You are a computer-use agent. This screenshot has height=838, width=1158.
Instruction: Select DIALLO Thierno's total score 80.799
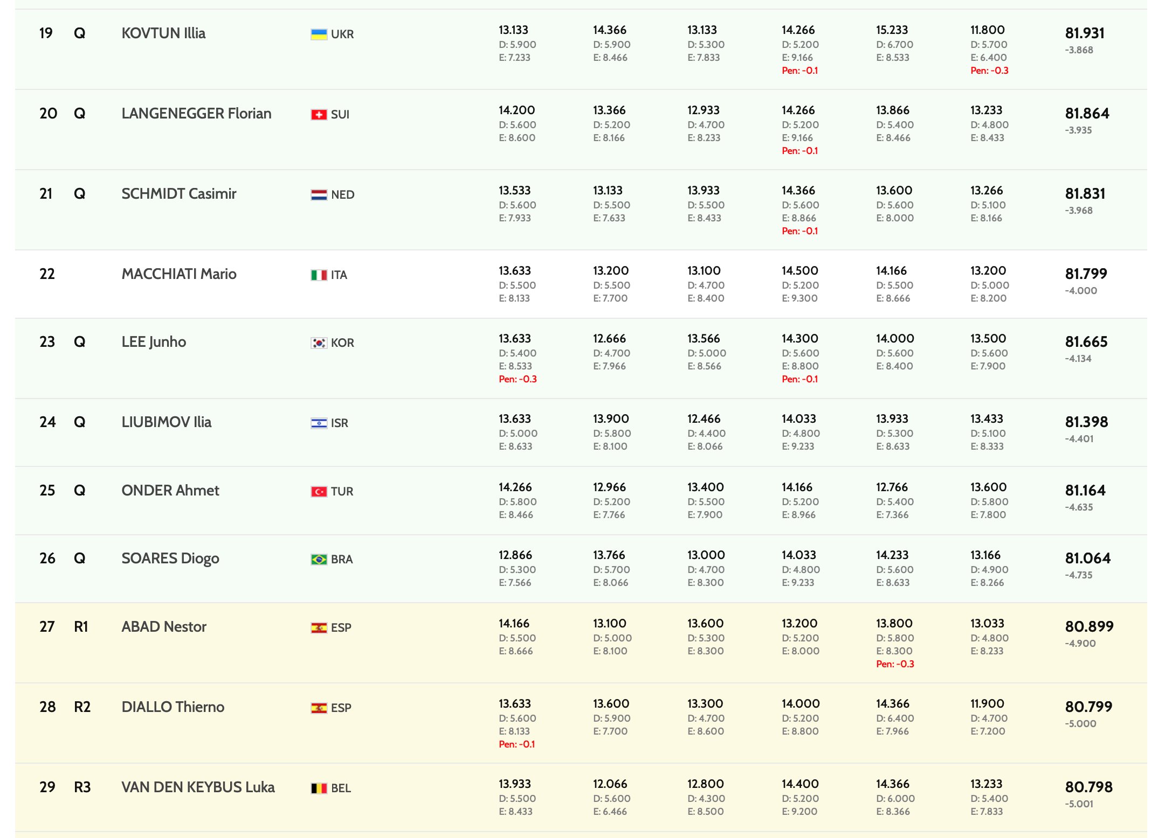coord(1088,707)
